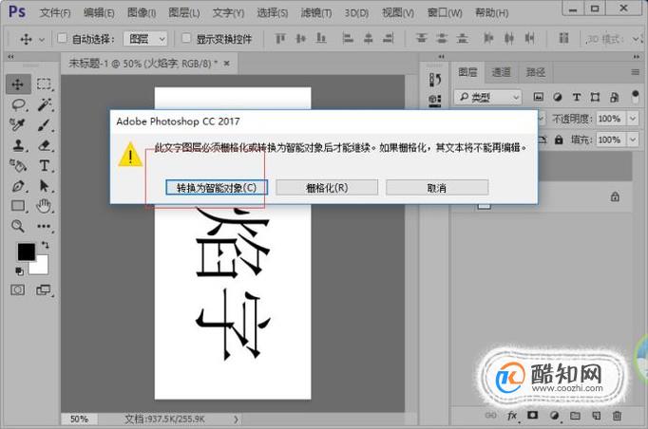Enable the 自动选择 checkbox
Image resolution: width=648 pixels, height=429 pixels.
62,38
